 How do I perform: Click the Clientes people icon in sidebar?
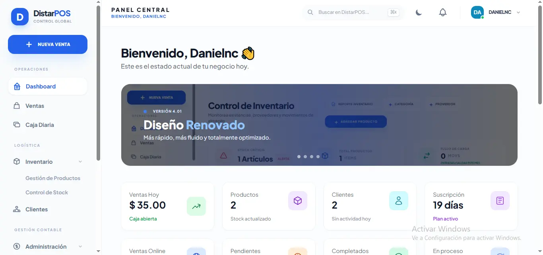(17, 209)
